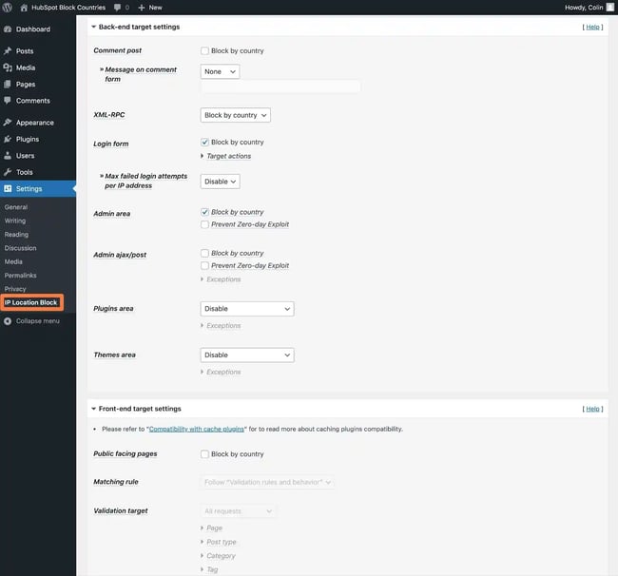This screenshot has width=618, height=576.
Task: Open the Themes area Disable dropdown
Action: (x=247, y=355)
